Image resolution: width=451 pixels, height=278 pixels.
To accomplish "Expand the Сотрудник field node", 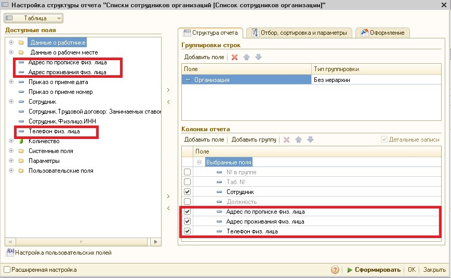I will click(11, 101).
